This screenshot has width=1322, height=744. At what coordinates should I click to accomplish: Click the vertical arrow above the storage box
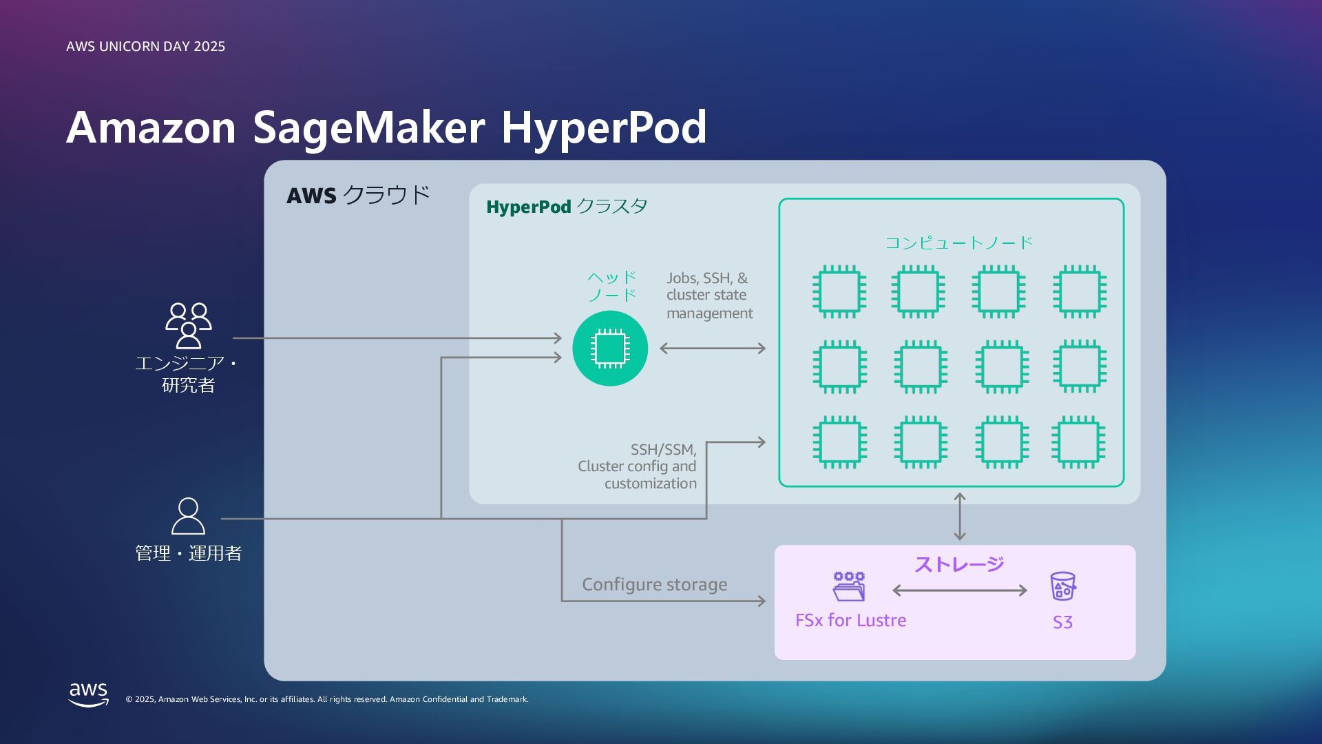click(x=960, y=517)
